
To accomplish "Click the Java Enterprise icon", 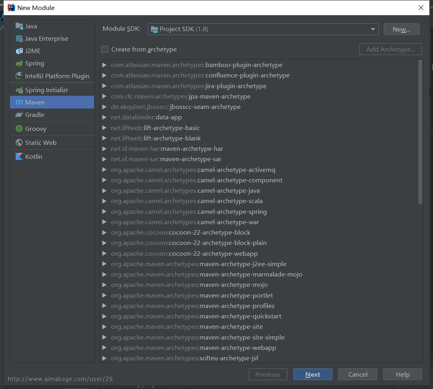I will (19, 39).
